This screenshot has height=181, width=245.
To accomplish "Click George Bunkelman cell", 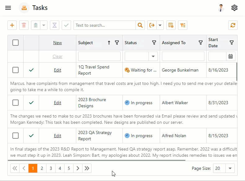I will tap(183, 70).
